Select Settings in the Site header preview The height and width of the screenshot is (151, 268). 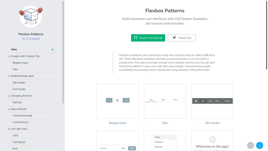tap(227, 101)
